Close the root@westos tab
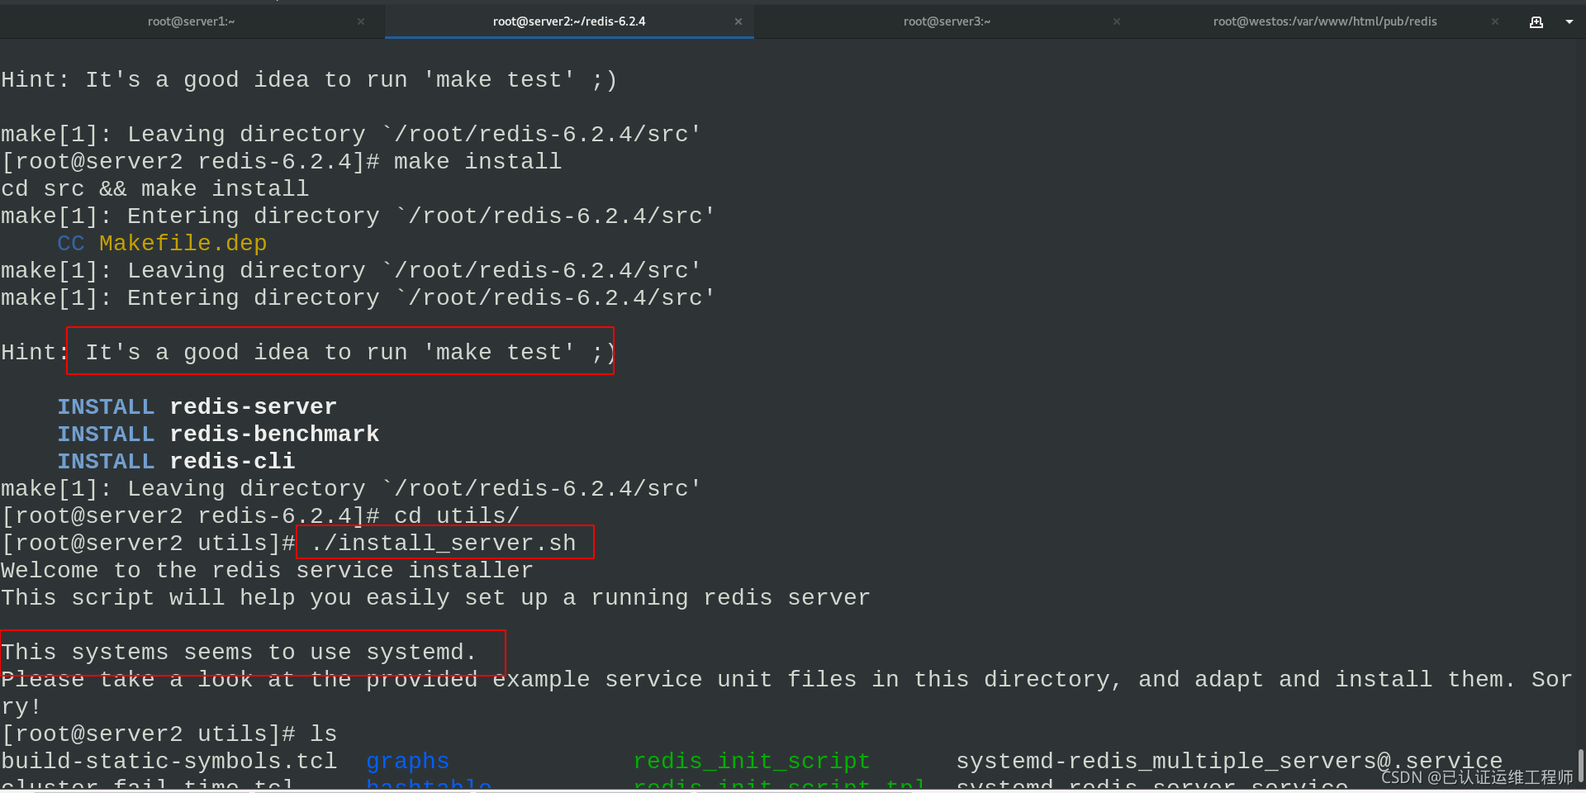Viewport: 1586px width, 793px height. [1495, 21]
